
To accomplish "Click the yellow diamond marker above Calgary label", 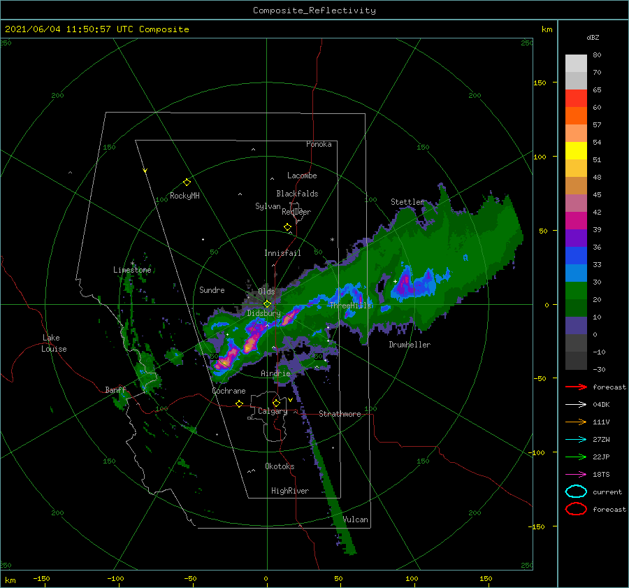I will tap(276, 403).
